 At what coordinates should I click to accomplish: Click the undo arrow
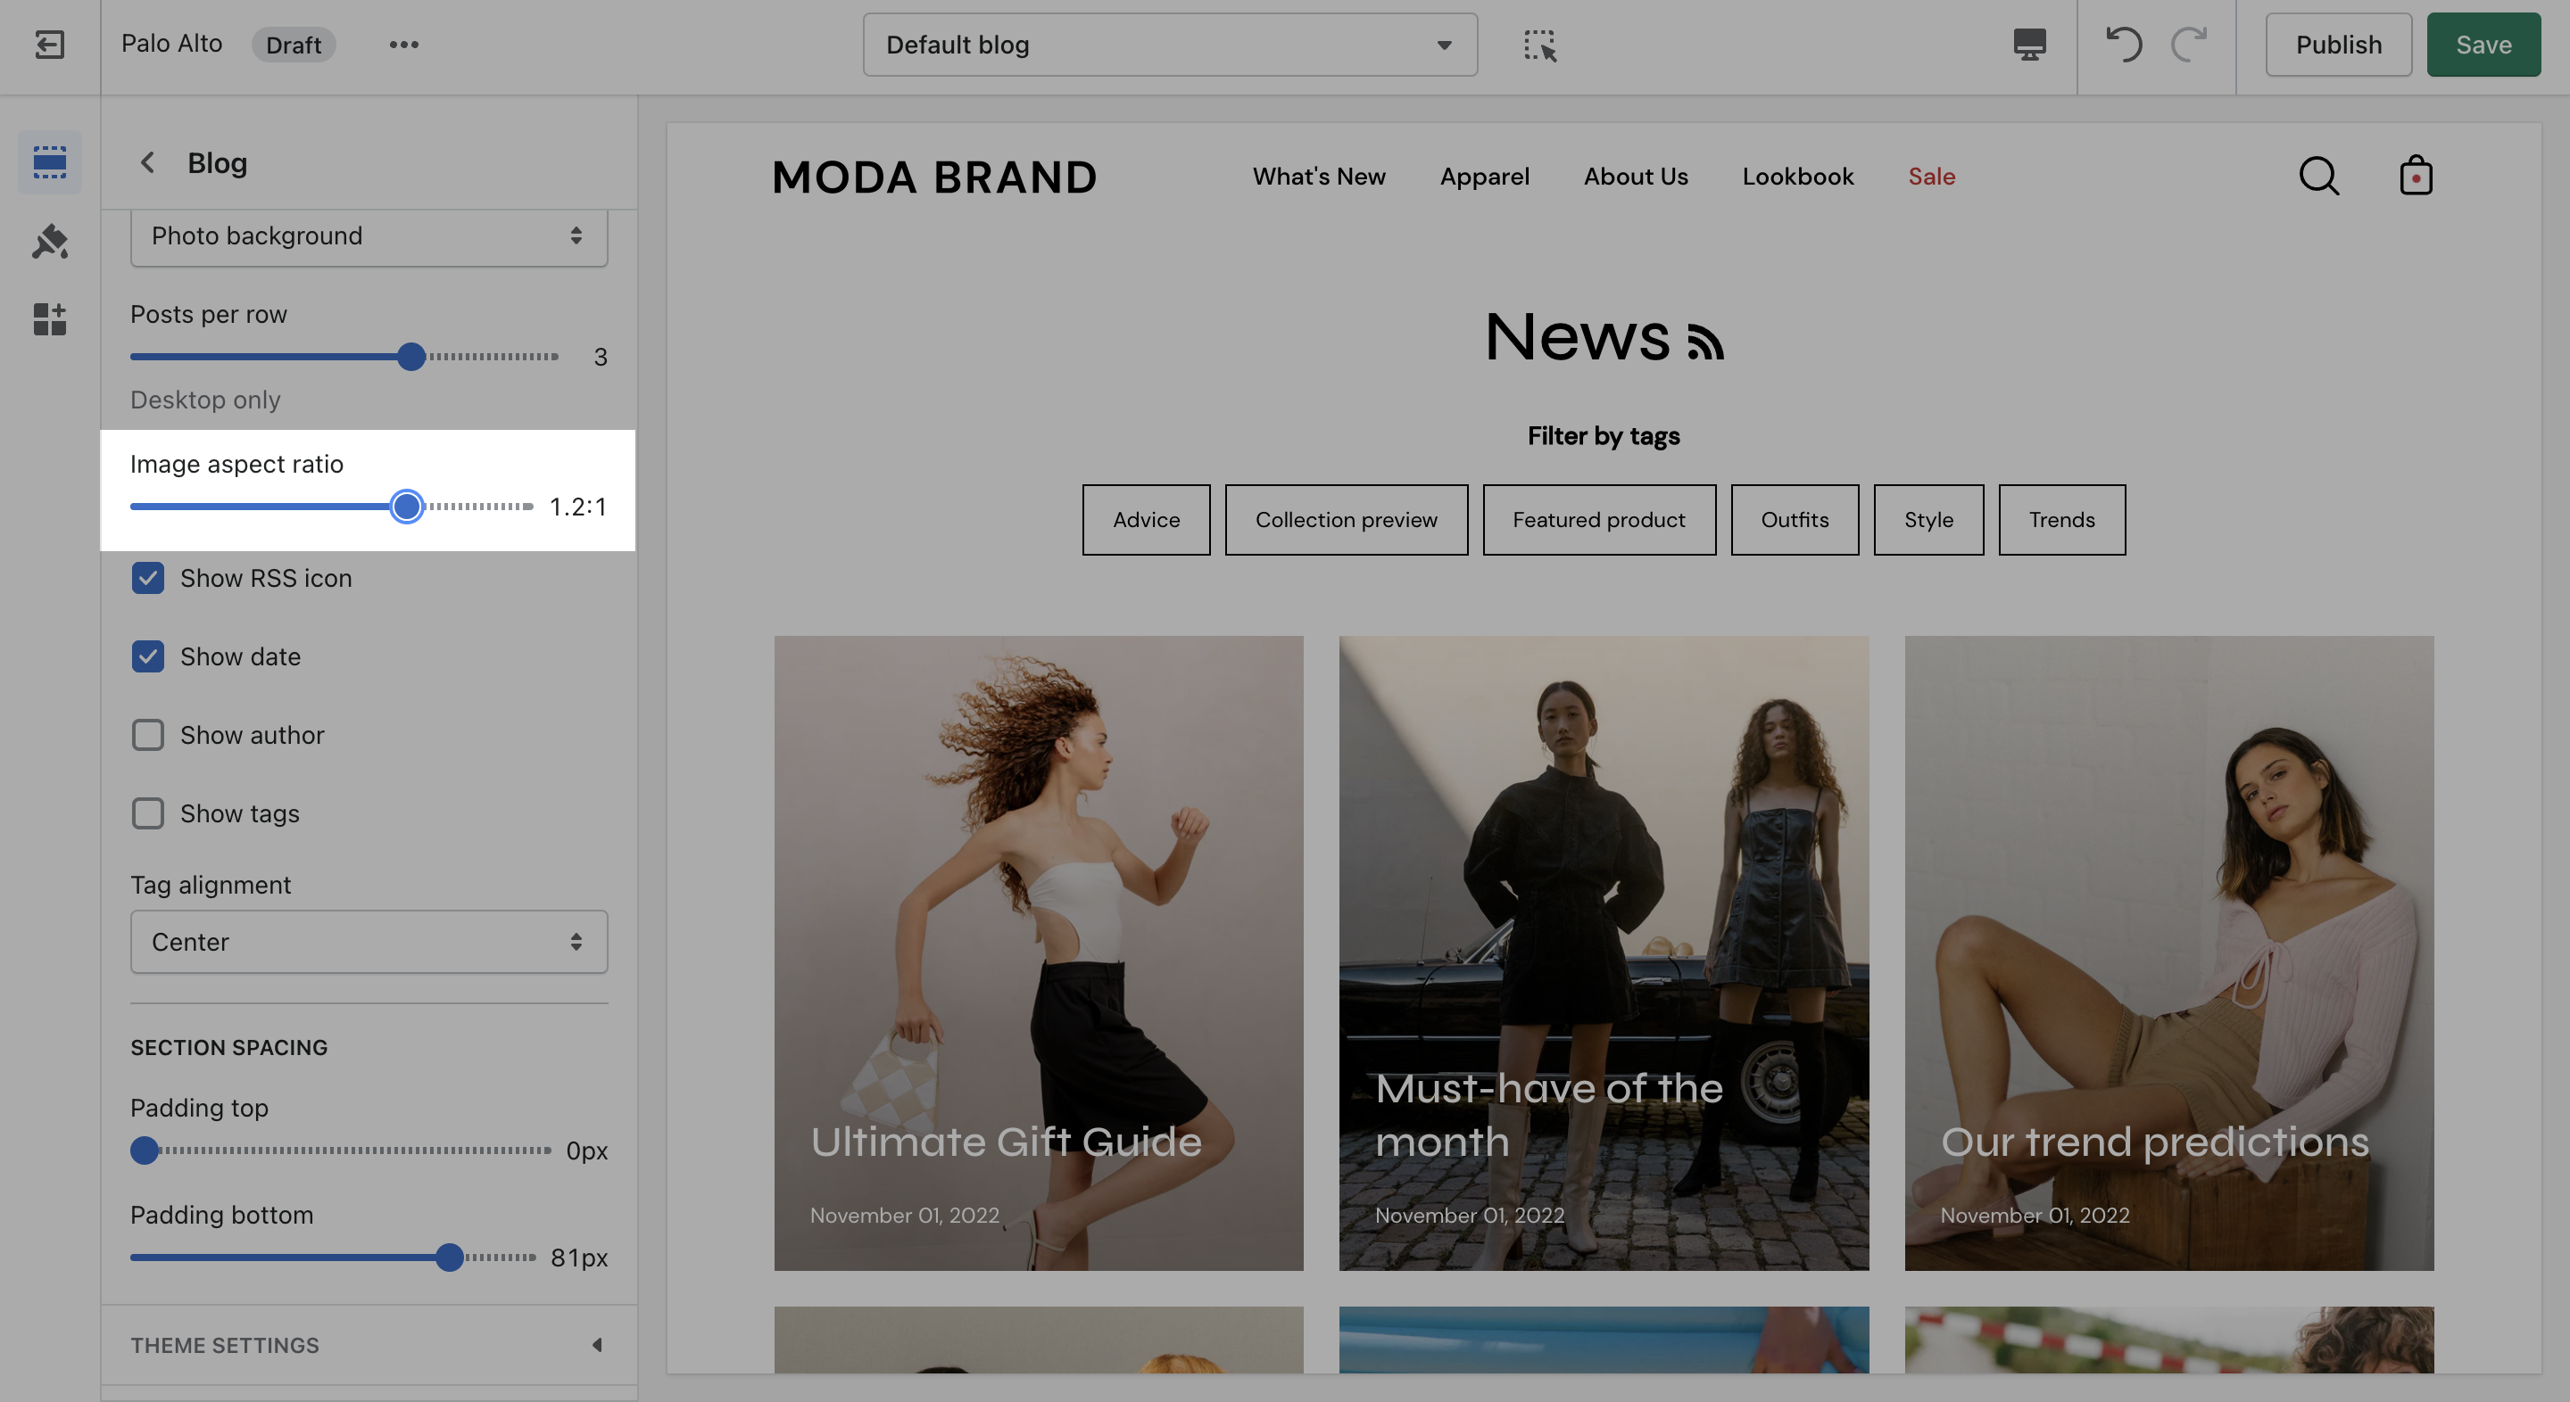(x=2124, y=45)
